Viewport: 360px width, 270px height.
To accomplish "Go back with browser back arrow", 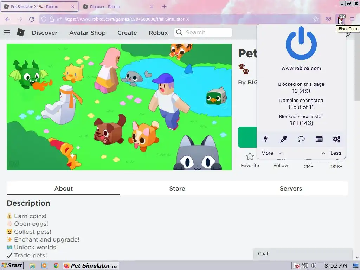I will point(8,19).
